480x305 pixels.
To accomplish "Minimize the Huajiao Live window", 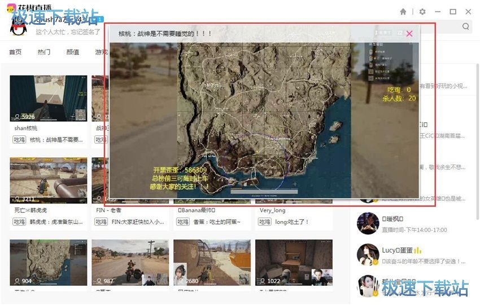I will pyautogui.click(x=438, y=12).
